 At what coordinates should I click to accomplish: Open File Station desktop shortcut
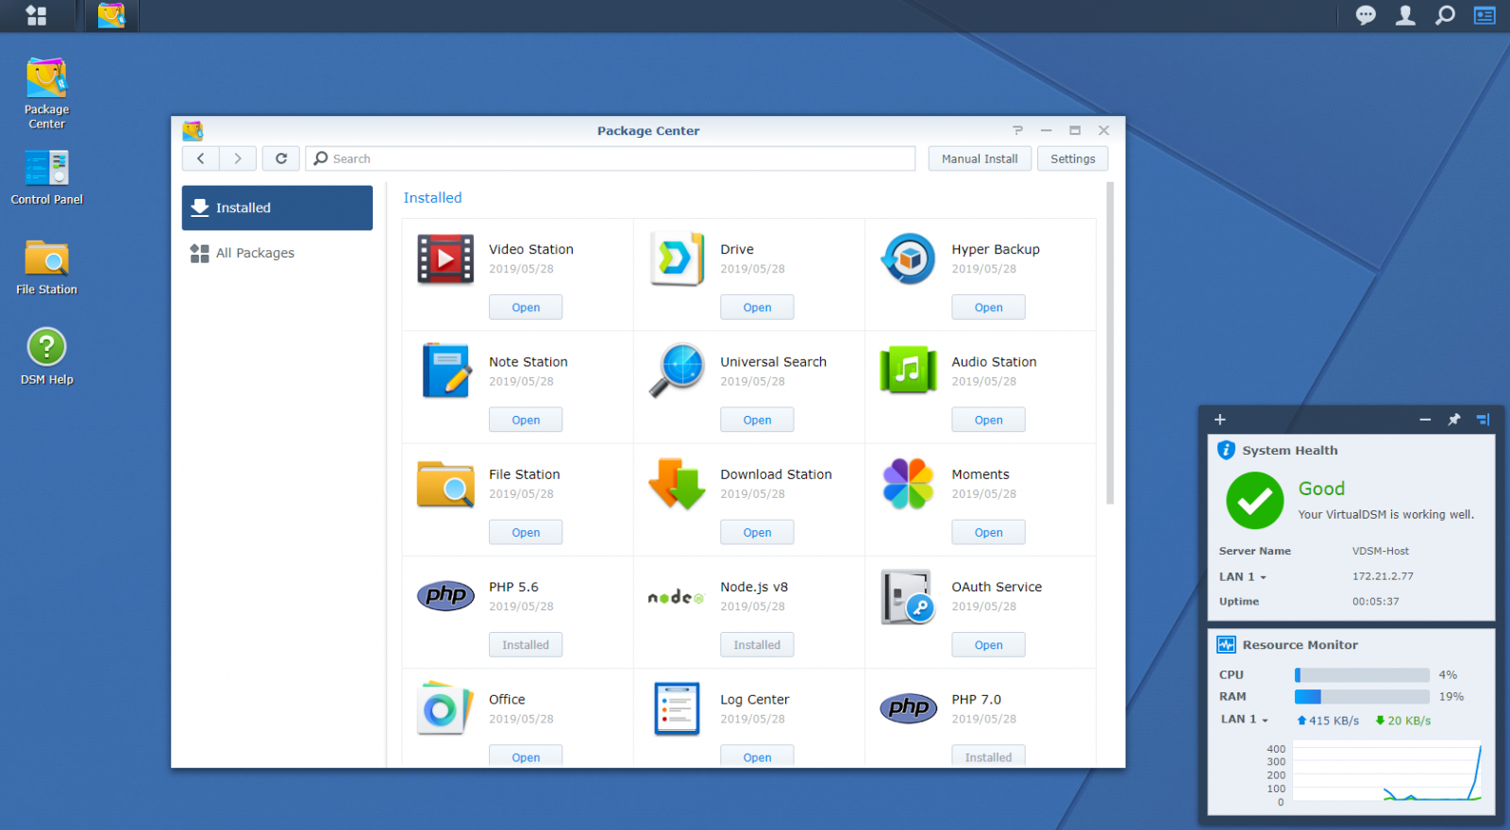coord(46,268)
